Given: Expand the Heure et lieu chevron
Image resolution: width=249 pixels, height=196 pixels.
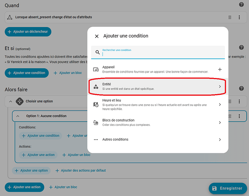Looking at the screenshot, I should coord(220,105).
